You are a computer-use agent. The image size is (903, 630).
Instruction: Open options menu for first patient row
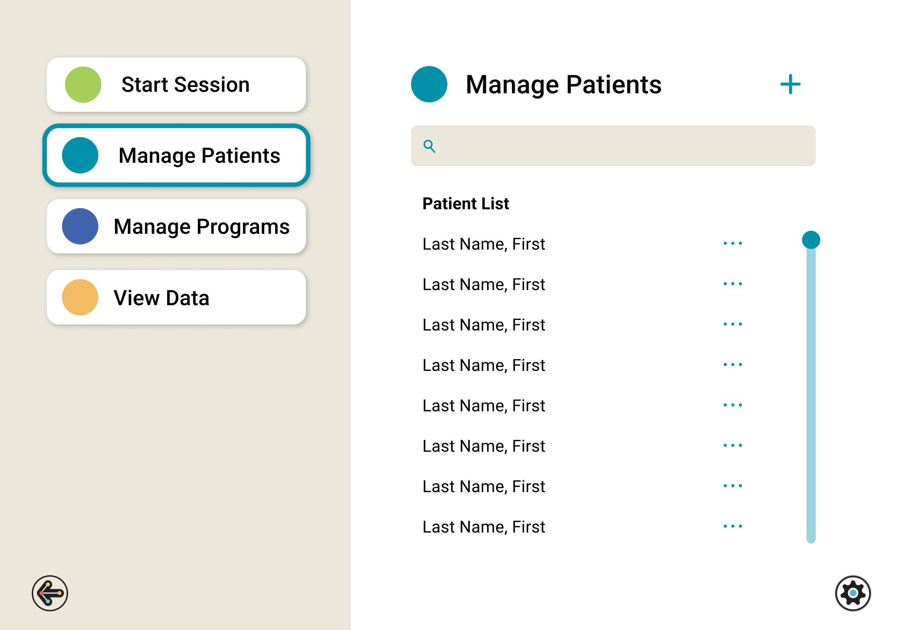click(733, 244)
